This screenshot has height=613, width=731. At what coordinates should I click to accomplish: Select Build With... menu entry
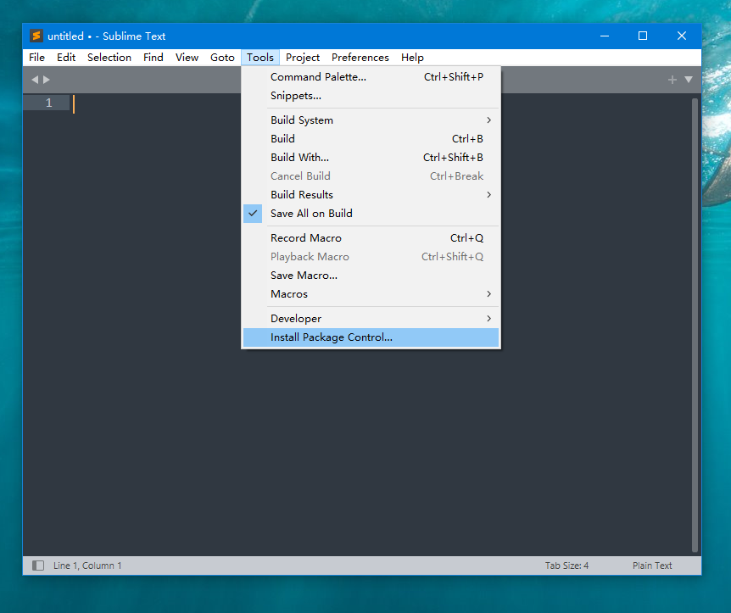click(371, 158)
